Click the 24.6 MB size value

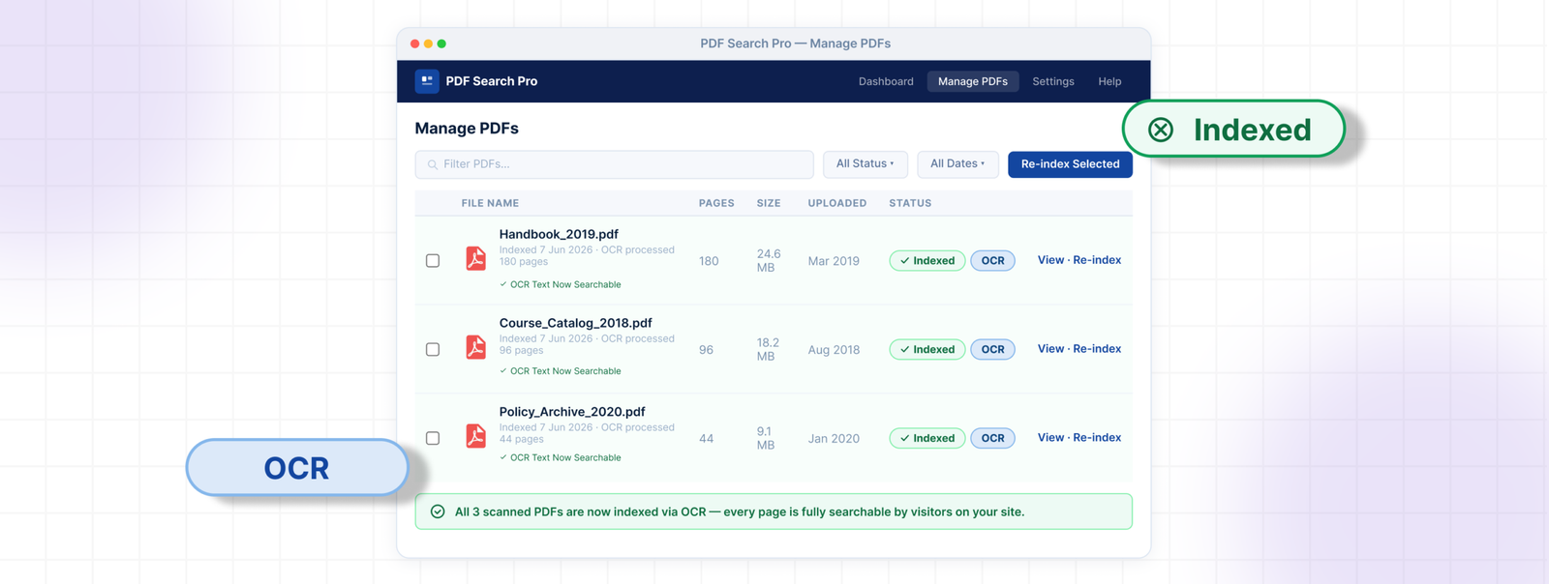[769, 261]
